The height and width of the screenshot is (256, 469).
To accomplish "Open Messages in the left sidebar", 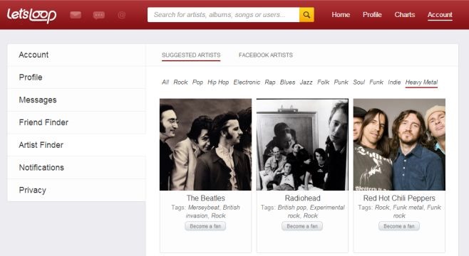I will [76, 100].
